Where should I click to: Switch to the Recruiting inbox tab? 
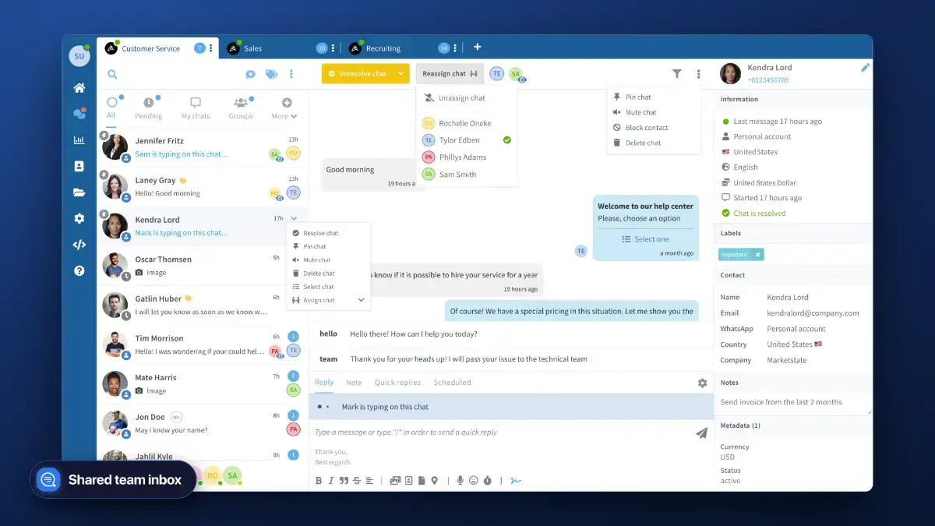click(x=383, y=48)
